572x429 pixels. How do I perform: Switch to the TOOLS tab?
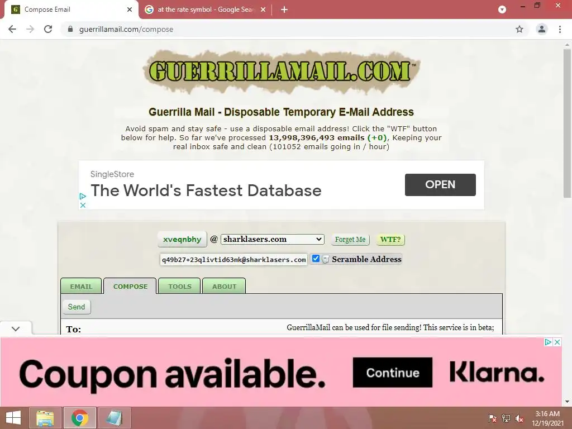pyautogui.click(x=179, y=287)
